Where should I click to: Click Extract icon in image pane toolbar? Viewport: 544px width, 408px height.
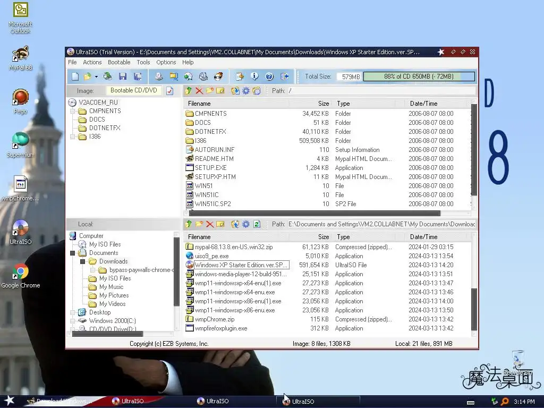235,90
